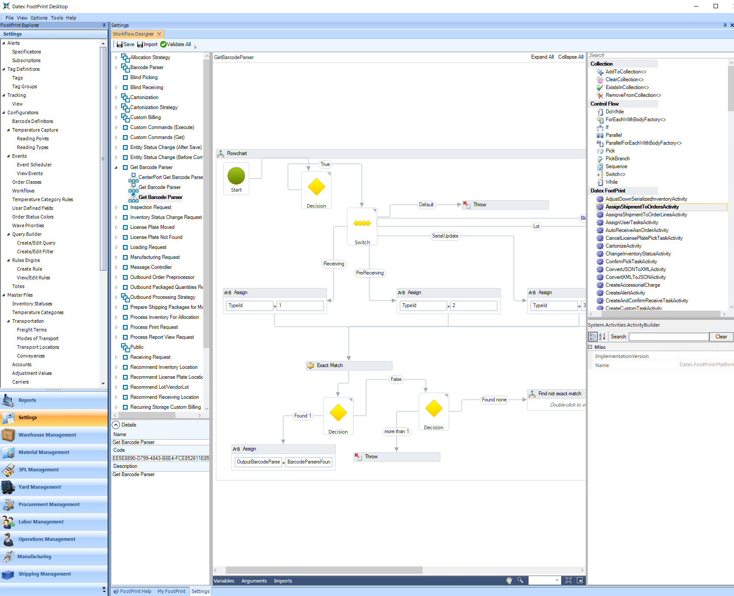Activate the pan hand tool
The image size is (734, 596).
pos(509,580)
